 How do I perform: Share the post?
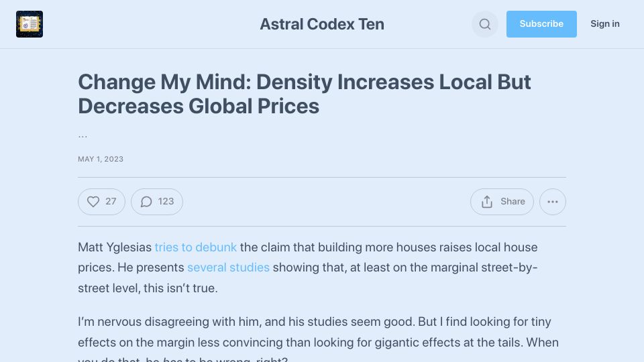pyautogui.click(x=502, y=202)
